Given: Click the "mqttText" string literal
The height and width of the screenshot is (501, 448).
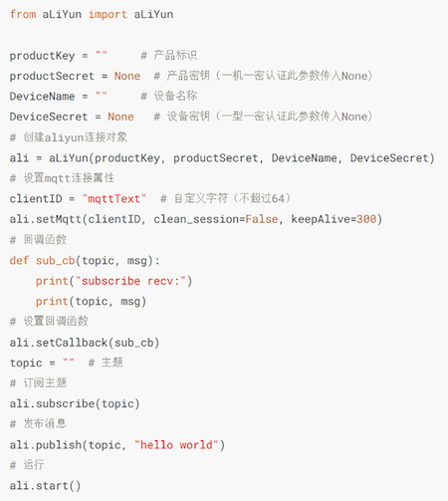Looking at the screenshot, I should click(x=113, y=199).
